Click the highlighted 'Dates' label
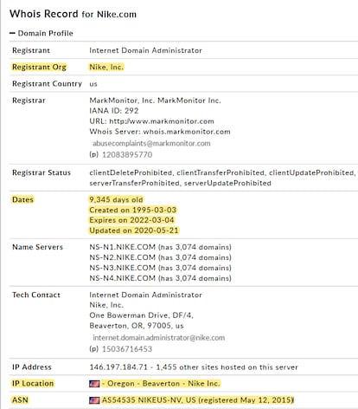Screen dimensions: 358x409 point(22,199)
